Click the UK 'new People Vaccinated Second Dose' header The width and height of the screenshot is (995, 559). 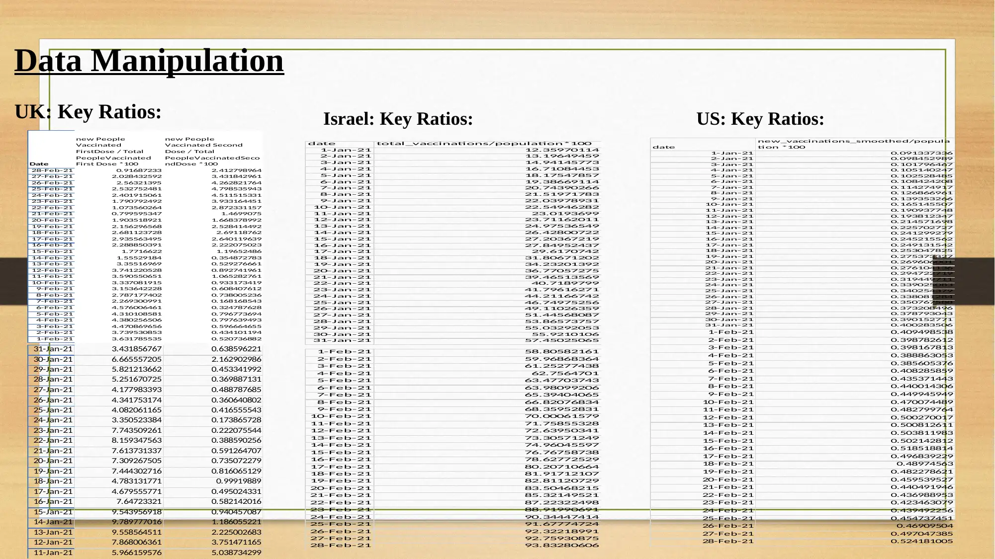[x=212, y=152]
